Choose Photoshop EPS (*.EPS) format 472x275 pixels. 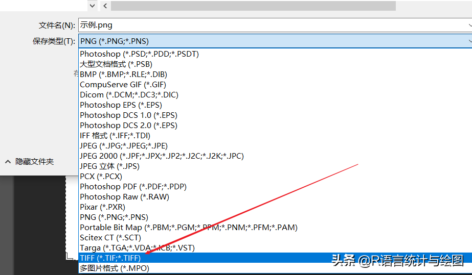coord(275,105)
